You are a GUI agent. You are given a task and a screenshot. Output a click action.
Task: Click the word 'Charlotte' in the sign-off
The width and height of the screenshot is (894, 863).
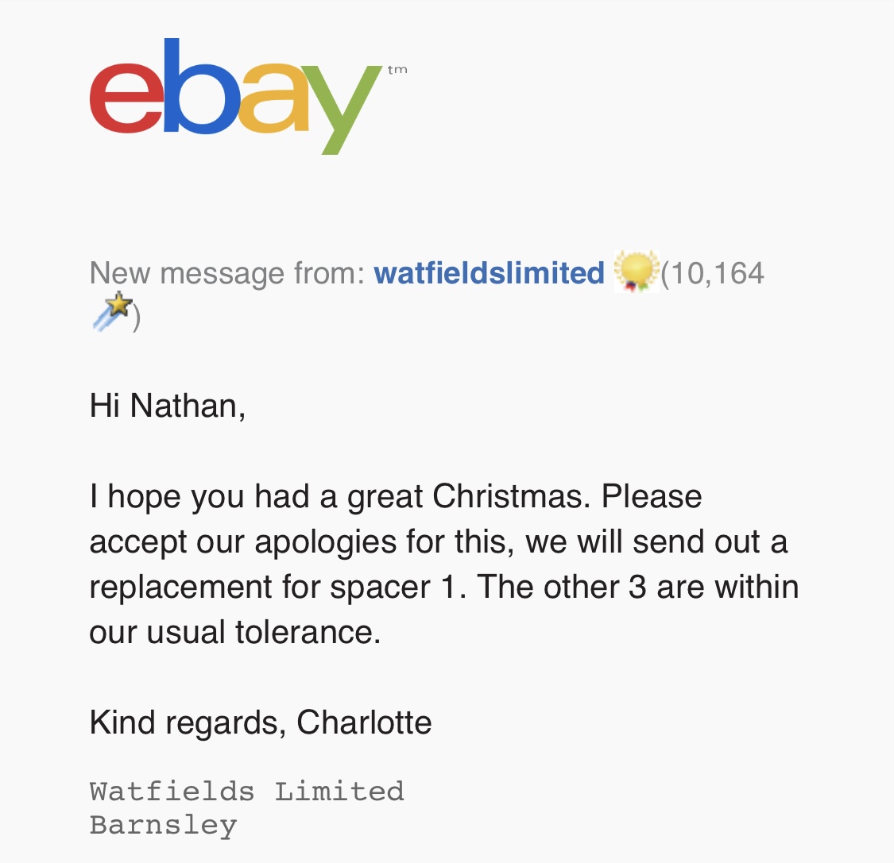(364, 722)
